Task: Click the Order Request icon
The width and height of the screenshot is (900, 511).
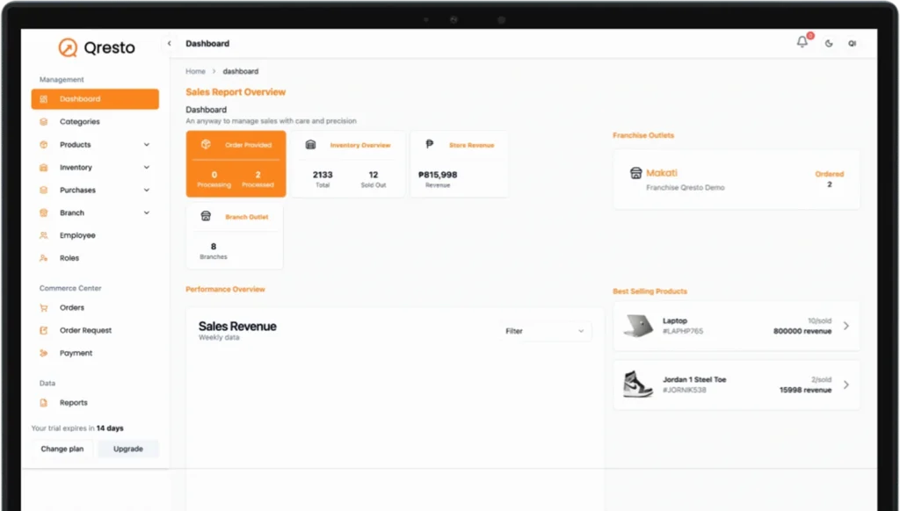Action: click(x=44, y=331)
